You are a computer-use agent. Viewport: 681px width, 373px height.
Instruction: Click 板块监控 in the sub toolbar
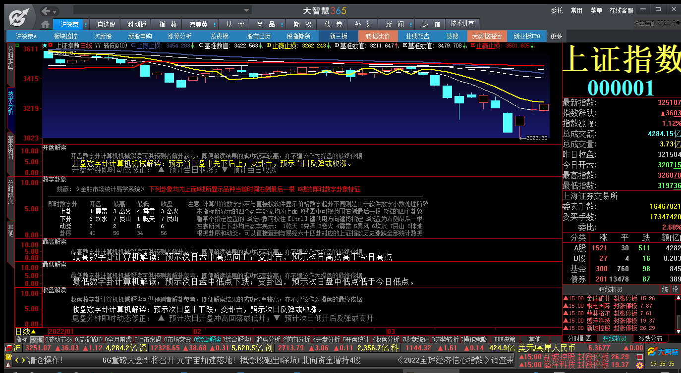point(65,36)
